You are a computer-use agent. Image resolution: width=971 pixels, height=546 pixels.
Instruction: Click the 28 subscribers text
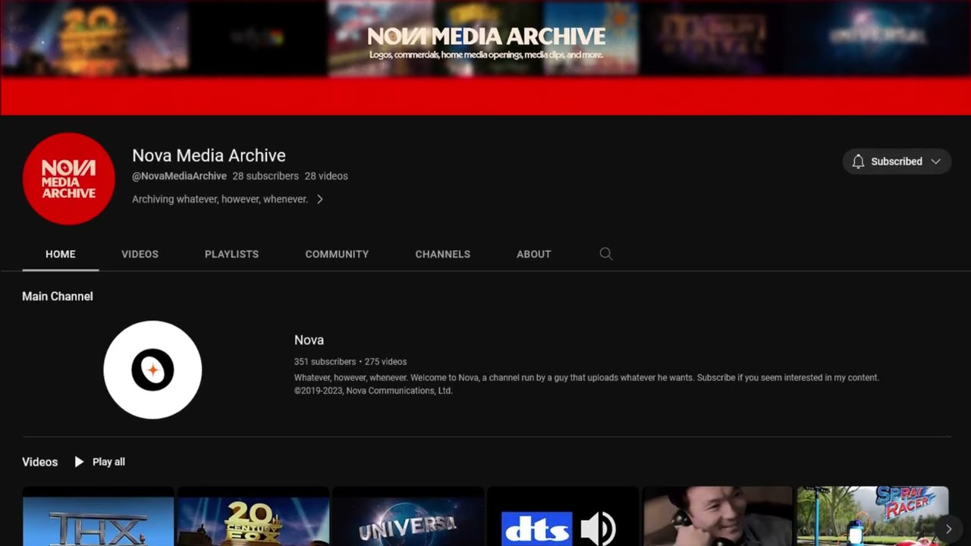tap(266, 176)
